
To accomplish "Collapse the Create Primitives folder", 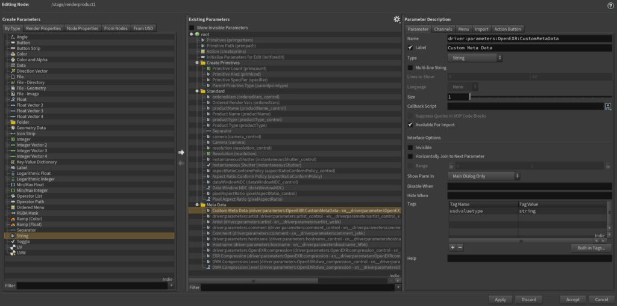I will pos(197,63).
